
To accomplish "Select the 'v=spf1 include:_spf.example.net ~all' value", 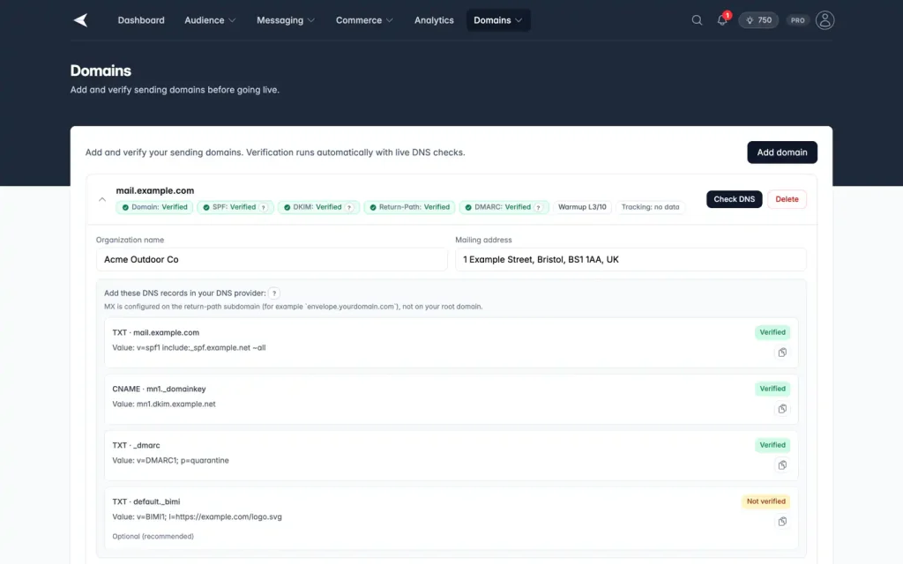I will pos(201,347).
